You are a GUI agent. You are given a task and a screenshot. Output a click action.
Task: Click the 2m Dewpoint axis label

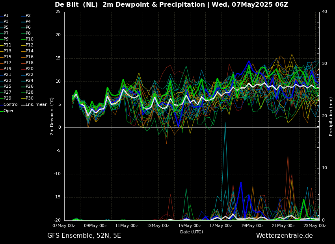52,116
